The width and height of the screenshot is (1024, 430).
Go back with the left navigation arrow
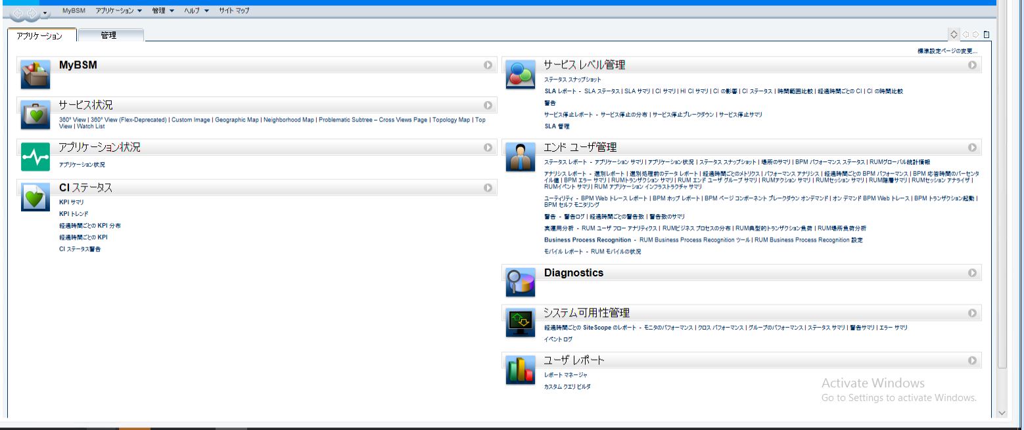(x=18, y=12)
